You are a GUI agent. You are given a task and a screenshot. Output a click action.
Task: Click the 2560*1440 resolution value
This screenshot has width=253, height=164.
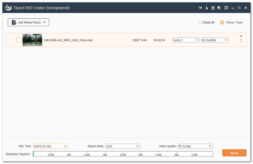139,40
